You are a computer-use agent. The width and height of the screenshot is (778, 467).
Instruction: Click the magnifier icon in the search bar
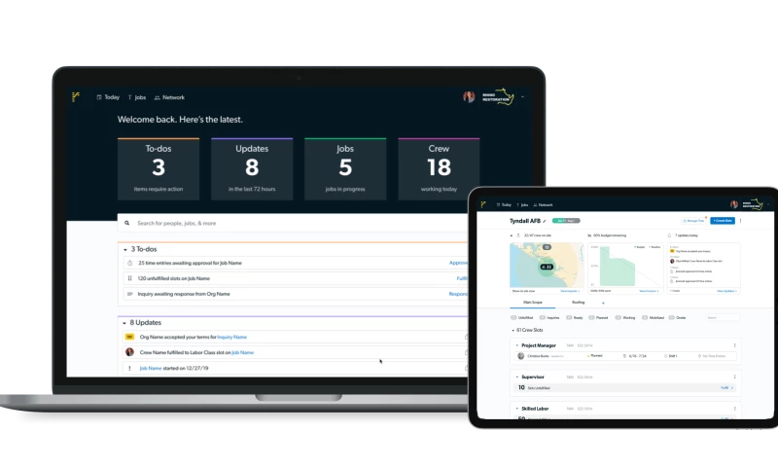(x=128, y=223)
